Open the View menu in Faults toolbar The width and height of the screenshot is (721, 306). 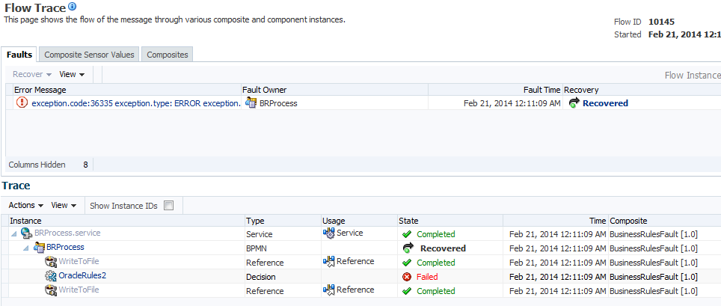tap(72, 74)
